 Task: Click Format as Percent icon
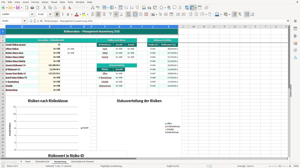pyautogui.click(x=160, y=14)
